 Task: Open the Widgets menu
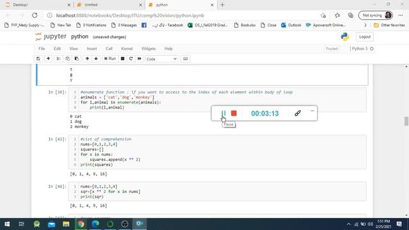coord(148,49)
